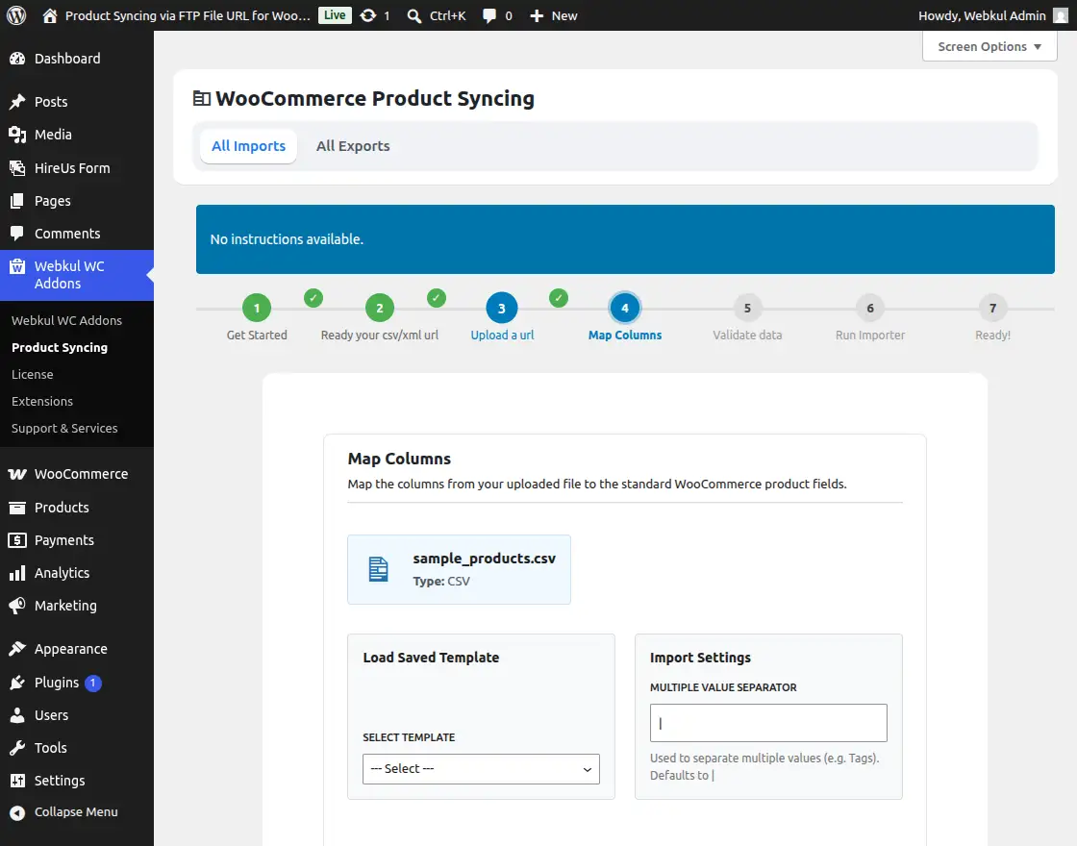Switch to the All Exports tab

(352, 146)
